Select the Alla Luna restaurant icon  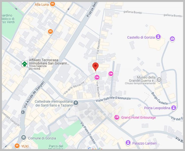coord(52,4)
